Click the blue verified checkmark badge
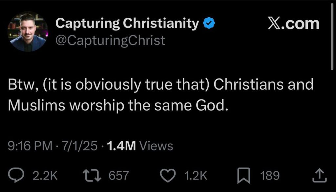The width and height of the screenshot is (336, 192). click(209, 24)
